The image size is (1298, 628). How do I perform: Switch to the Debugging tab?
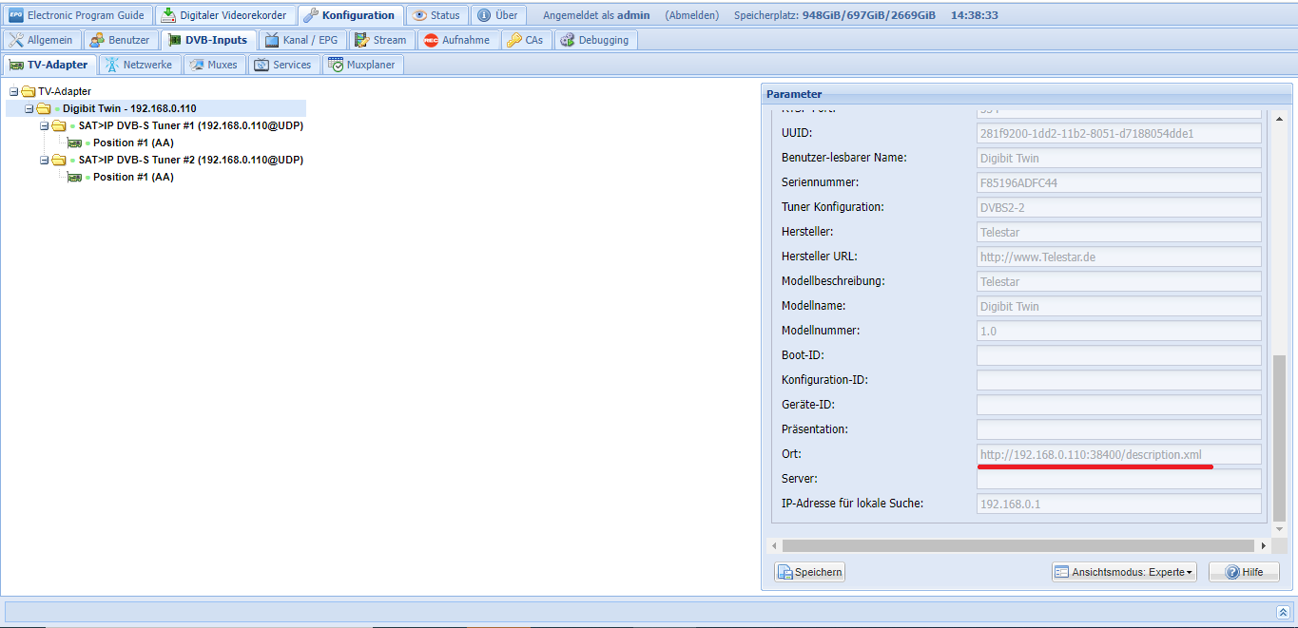(594, 40)
